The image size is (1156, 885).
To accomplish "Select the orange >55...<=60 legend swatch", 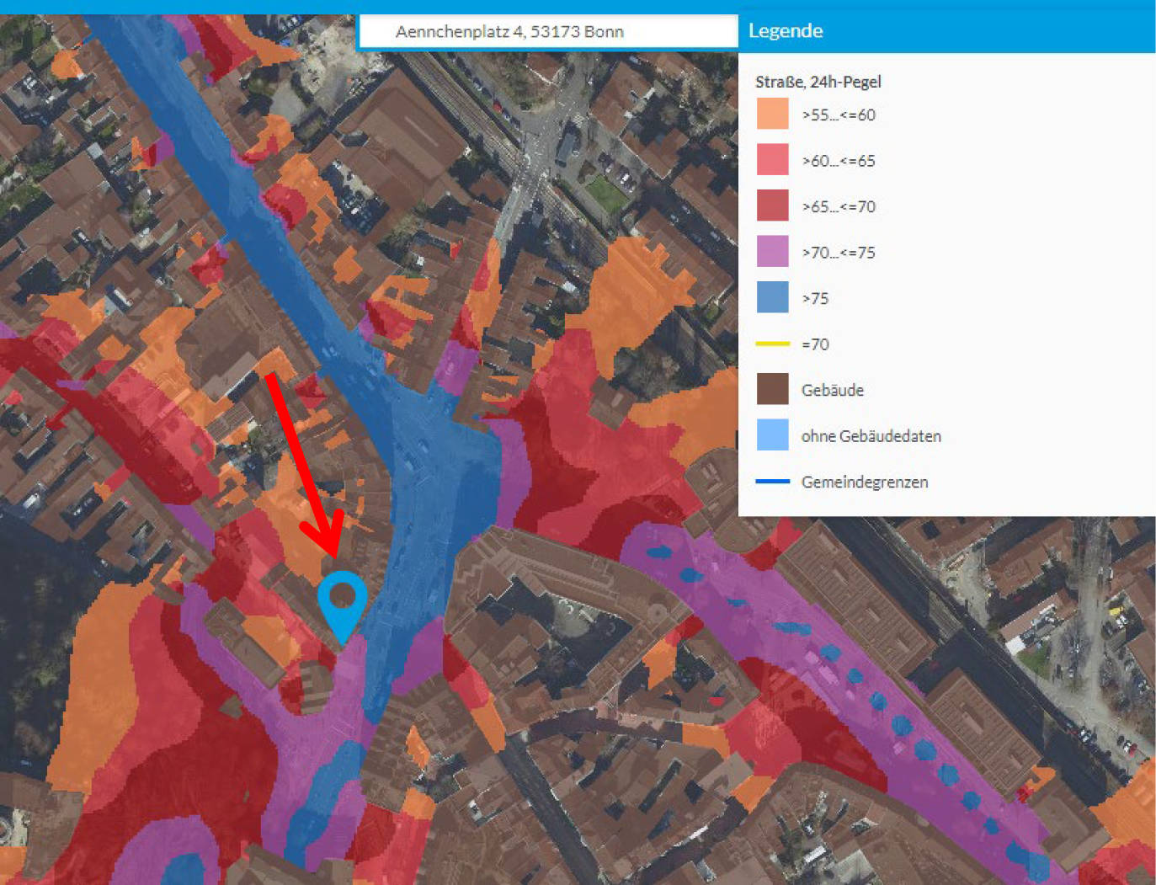I will pos(772,114).
